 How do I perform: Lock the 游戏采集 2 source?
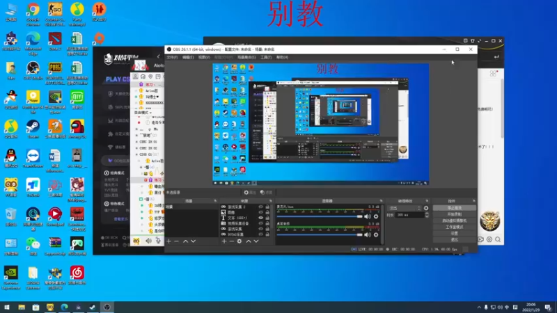click(267, 207)
